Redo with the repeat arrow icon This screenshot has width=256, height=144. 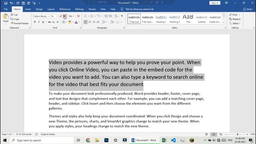click(18, 3)
